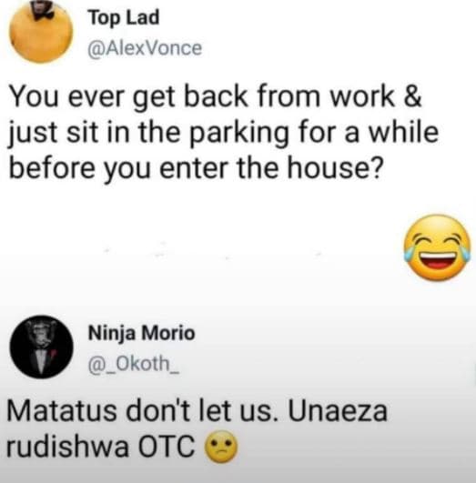476x483 pixels.
Task: Click the word "Unaeza" in reply
Action: [338, 411]
